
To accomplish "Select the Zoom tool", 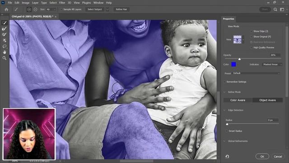I will (5, 58).
